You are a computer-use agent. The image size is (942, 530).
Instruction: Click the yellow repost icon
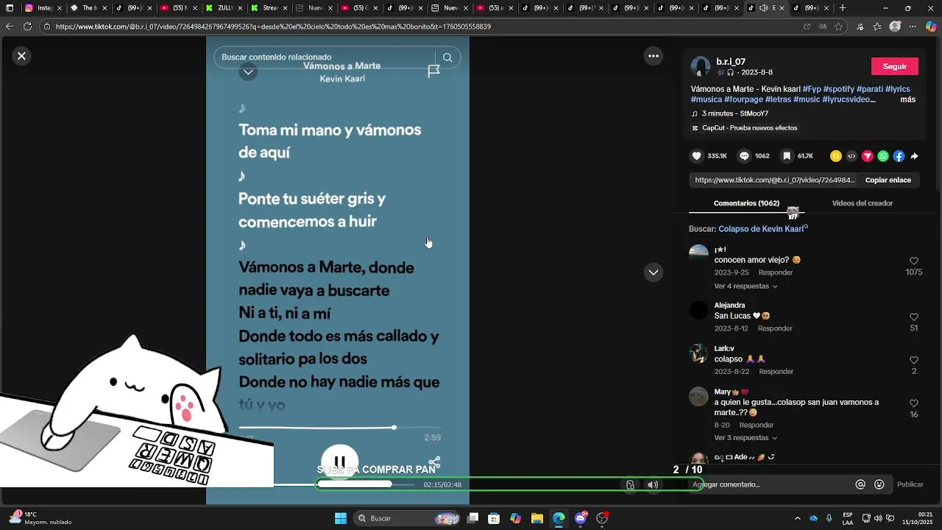[x=836, y=156]
